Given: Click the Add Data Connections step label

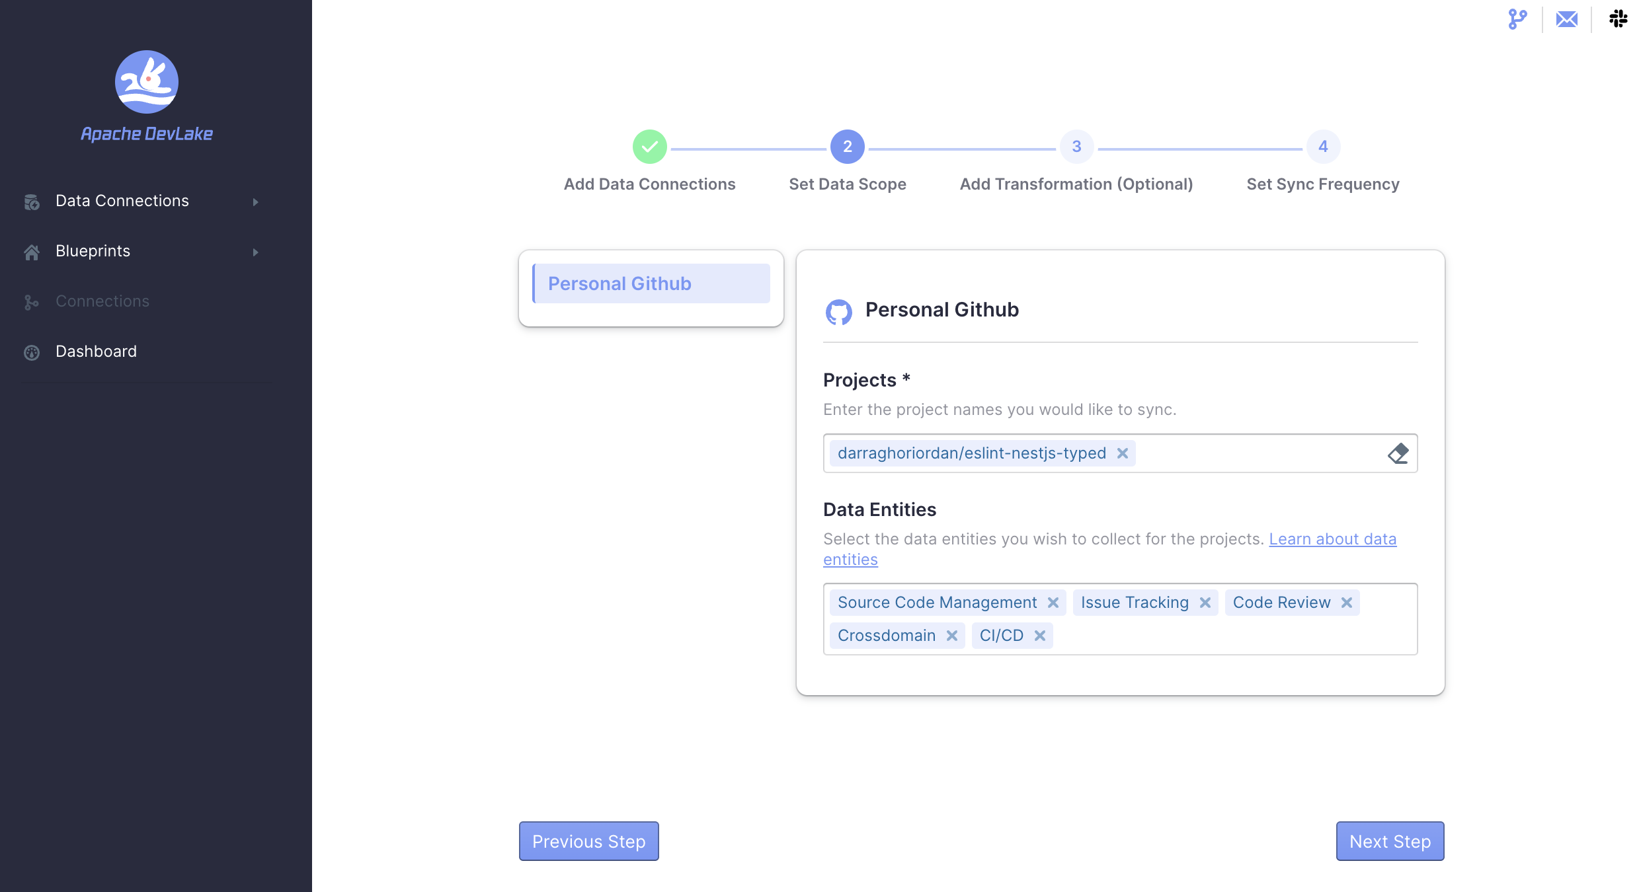Looking at the screenshot, I should [x=650, y=184].
